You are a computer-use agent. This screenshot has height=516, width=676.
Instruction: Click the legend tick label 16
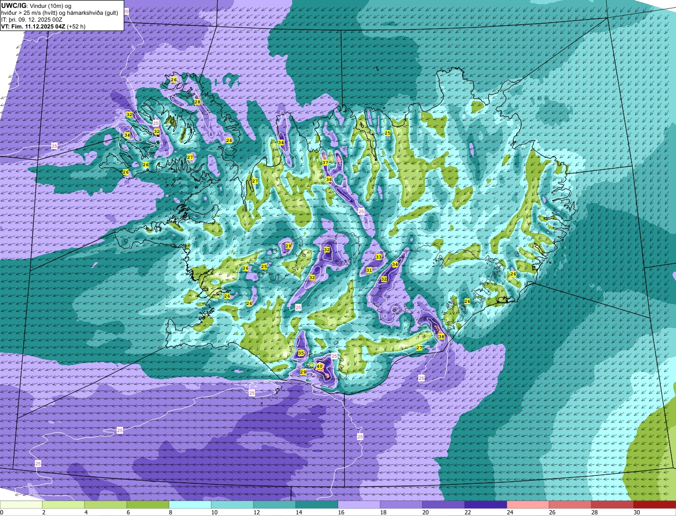coord(341,512)
